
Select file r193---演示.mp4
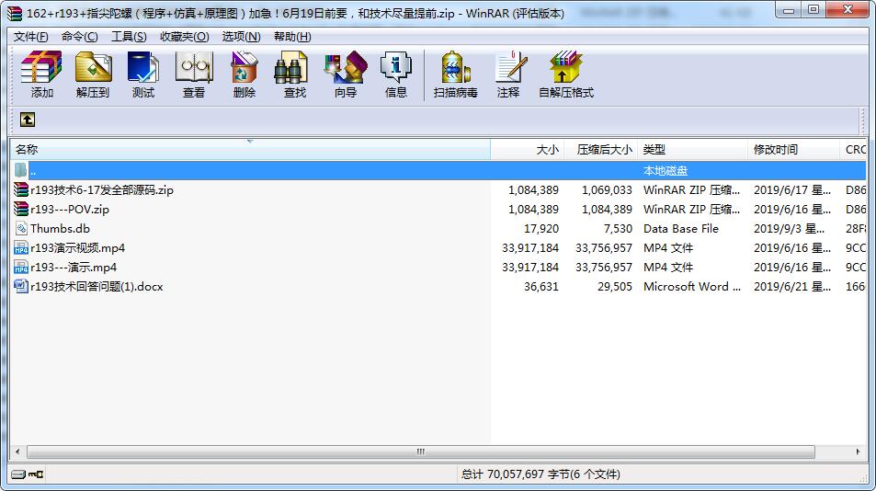(x=74, y=267)
